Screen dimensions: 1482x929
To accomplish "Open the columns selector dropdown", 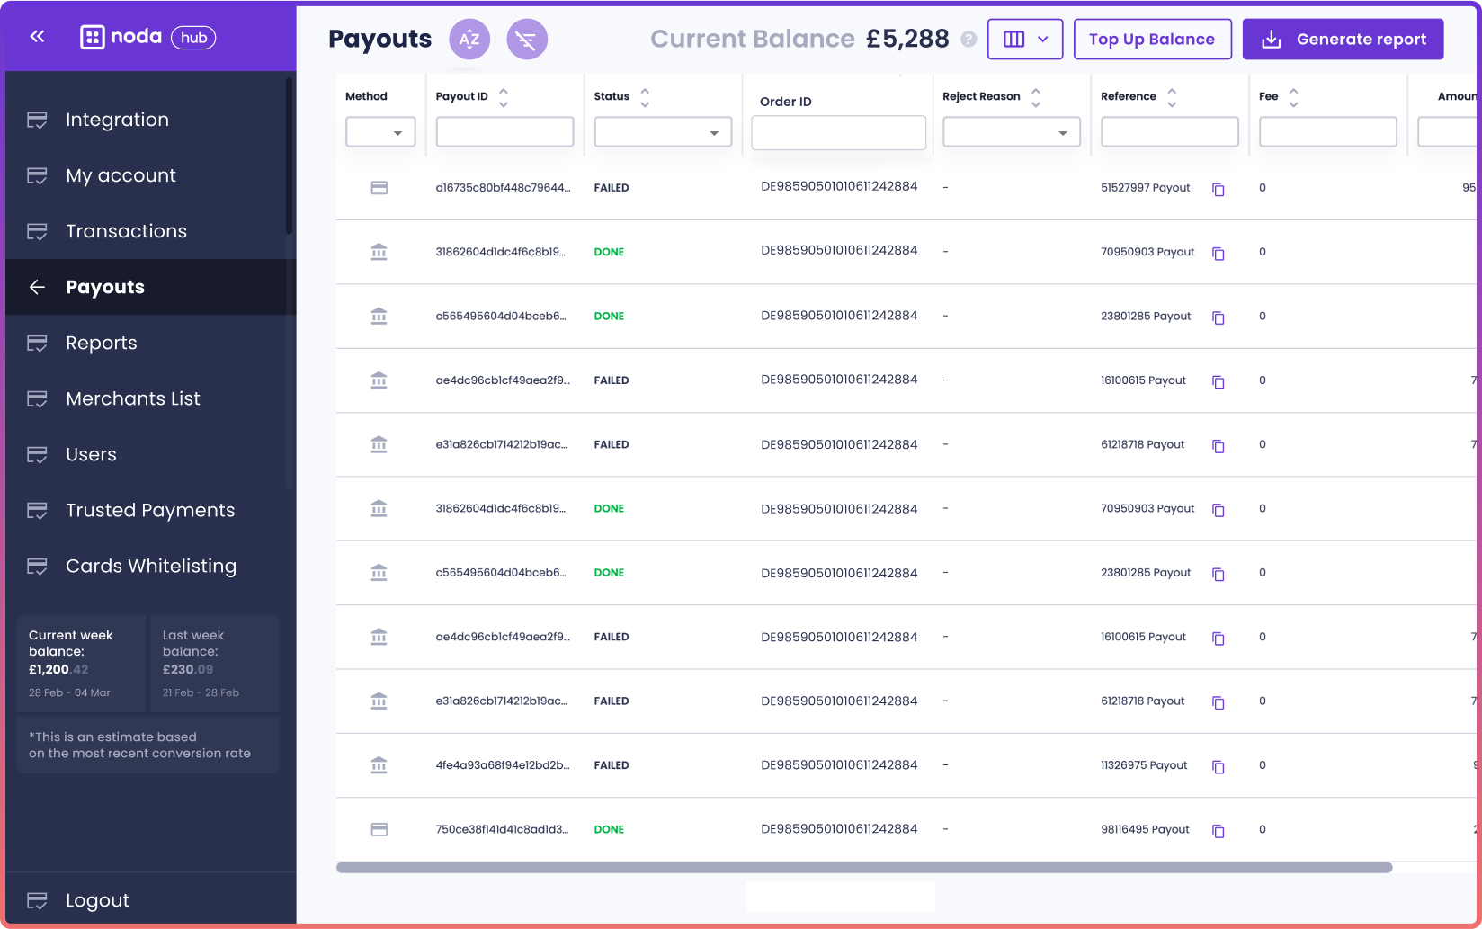I will [1025, 39].
